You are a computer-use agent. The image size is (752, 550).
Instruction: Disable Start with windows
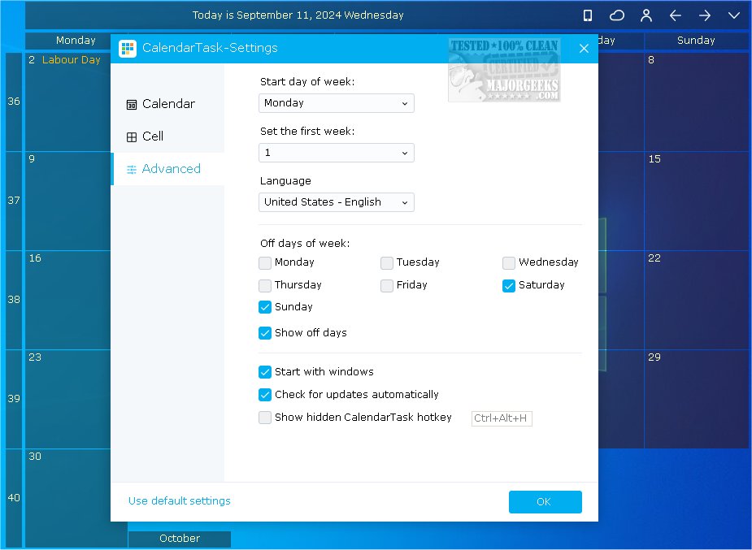(265, 372)
